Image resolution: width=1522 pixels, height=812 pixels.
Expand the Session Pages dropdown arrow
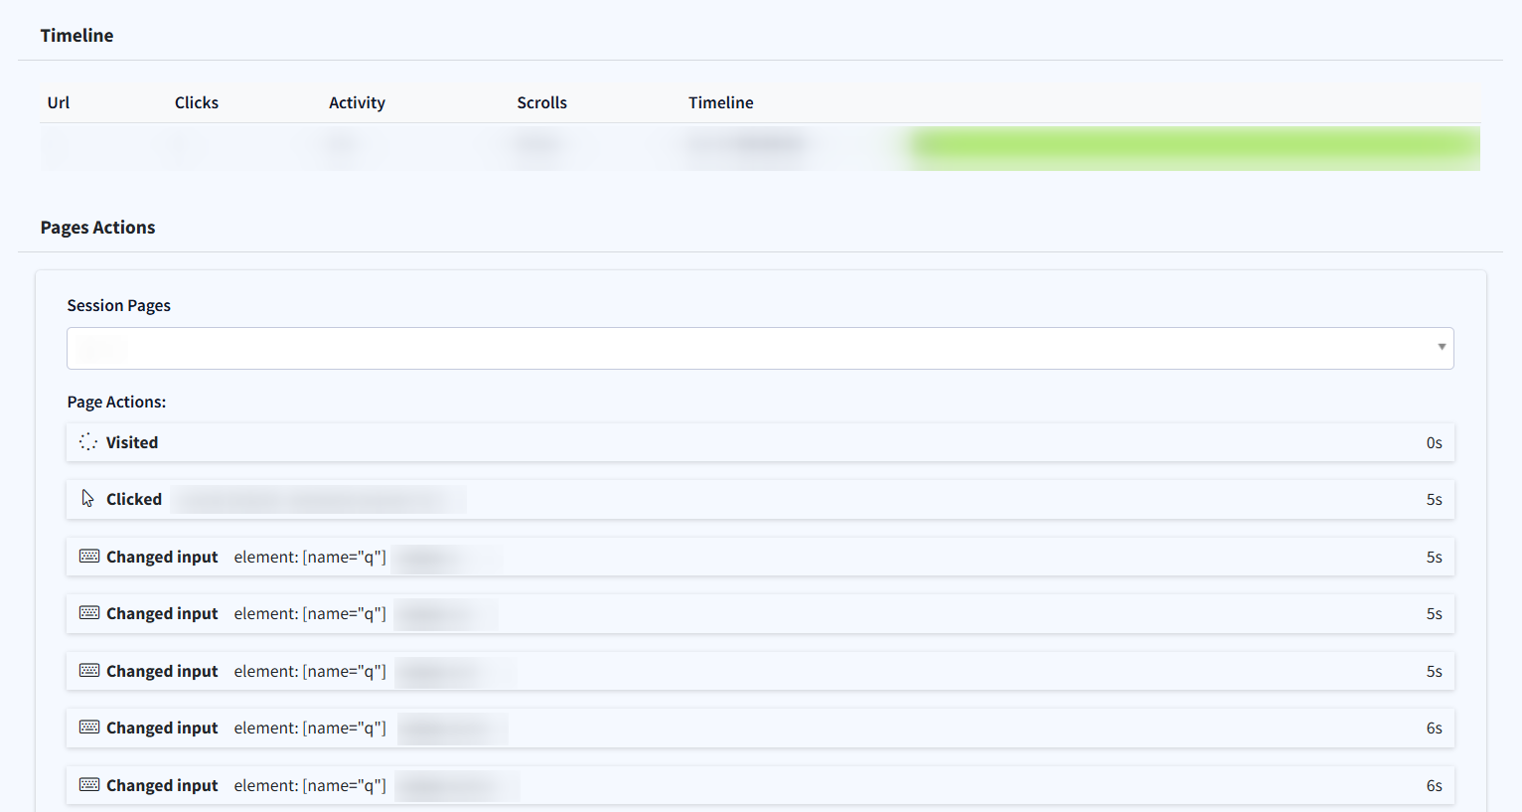[x=1441, y=348]
